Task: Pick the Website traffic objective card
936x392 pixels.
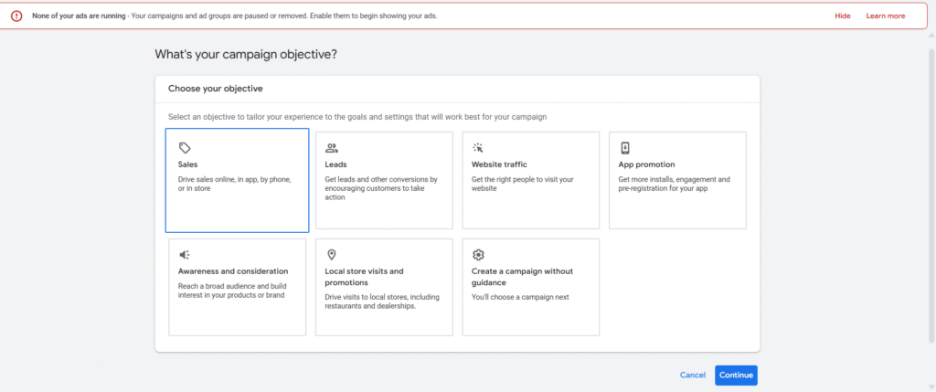Action: (x=531, y=180)
